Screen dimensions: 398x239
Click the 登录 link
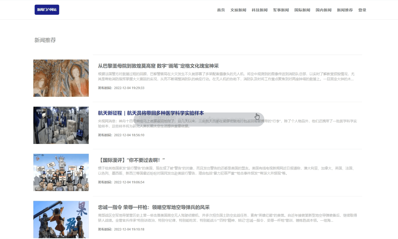click(x=362, y=10)
